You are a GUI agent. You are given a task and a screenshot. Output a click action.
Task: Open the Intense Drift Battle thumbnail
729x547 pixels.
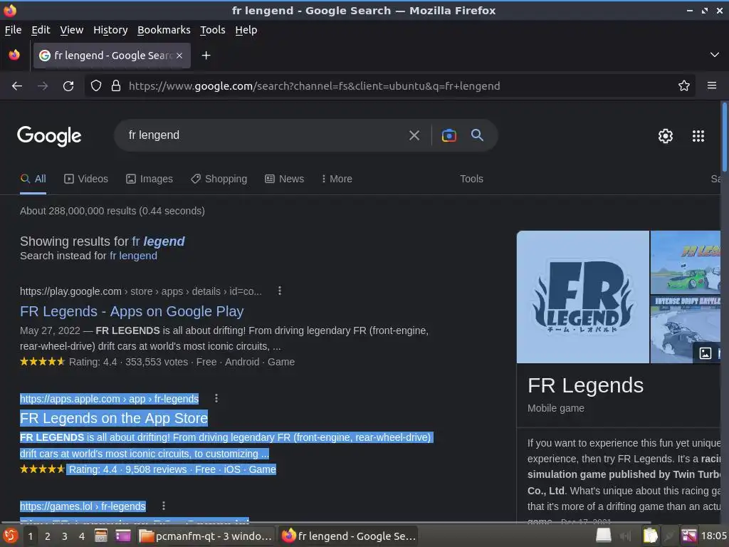pos(685,329)
